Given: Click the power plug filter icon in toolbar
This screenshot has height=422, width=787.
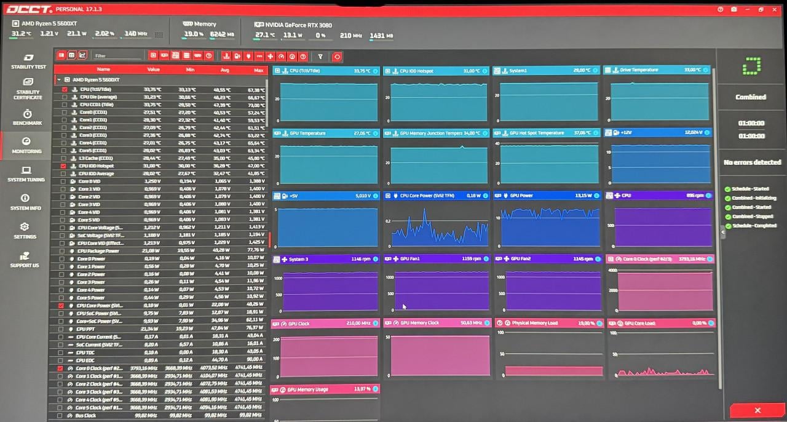Looking at the screenshot, I should (248, 56).
